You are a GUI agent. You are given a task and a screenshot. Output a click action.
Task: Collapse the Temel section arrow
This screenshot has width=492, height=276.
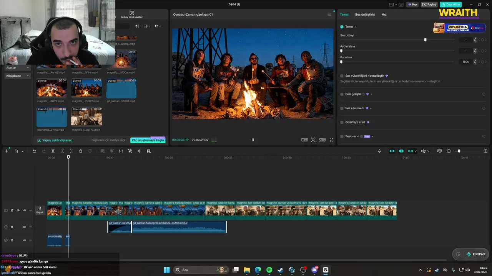point(356,27)
